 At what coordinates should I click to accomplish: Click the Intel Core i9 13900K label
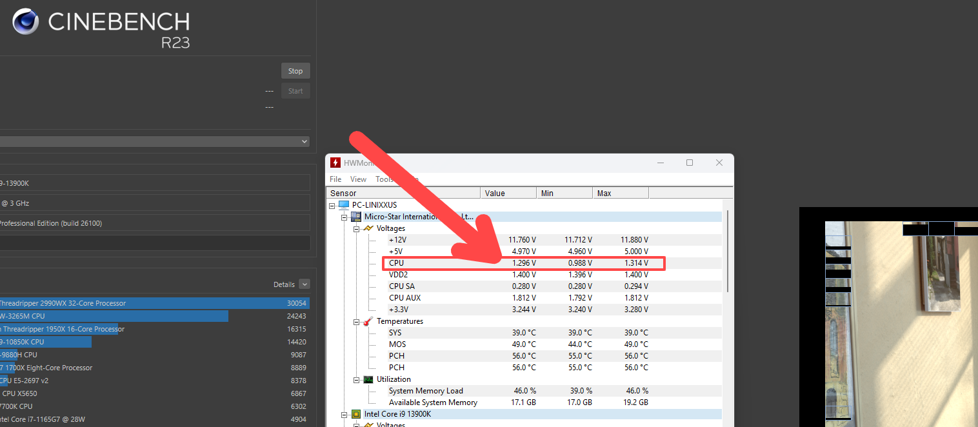[397, 414]
